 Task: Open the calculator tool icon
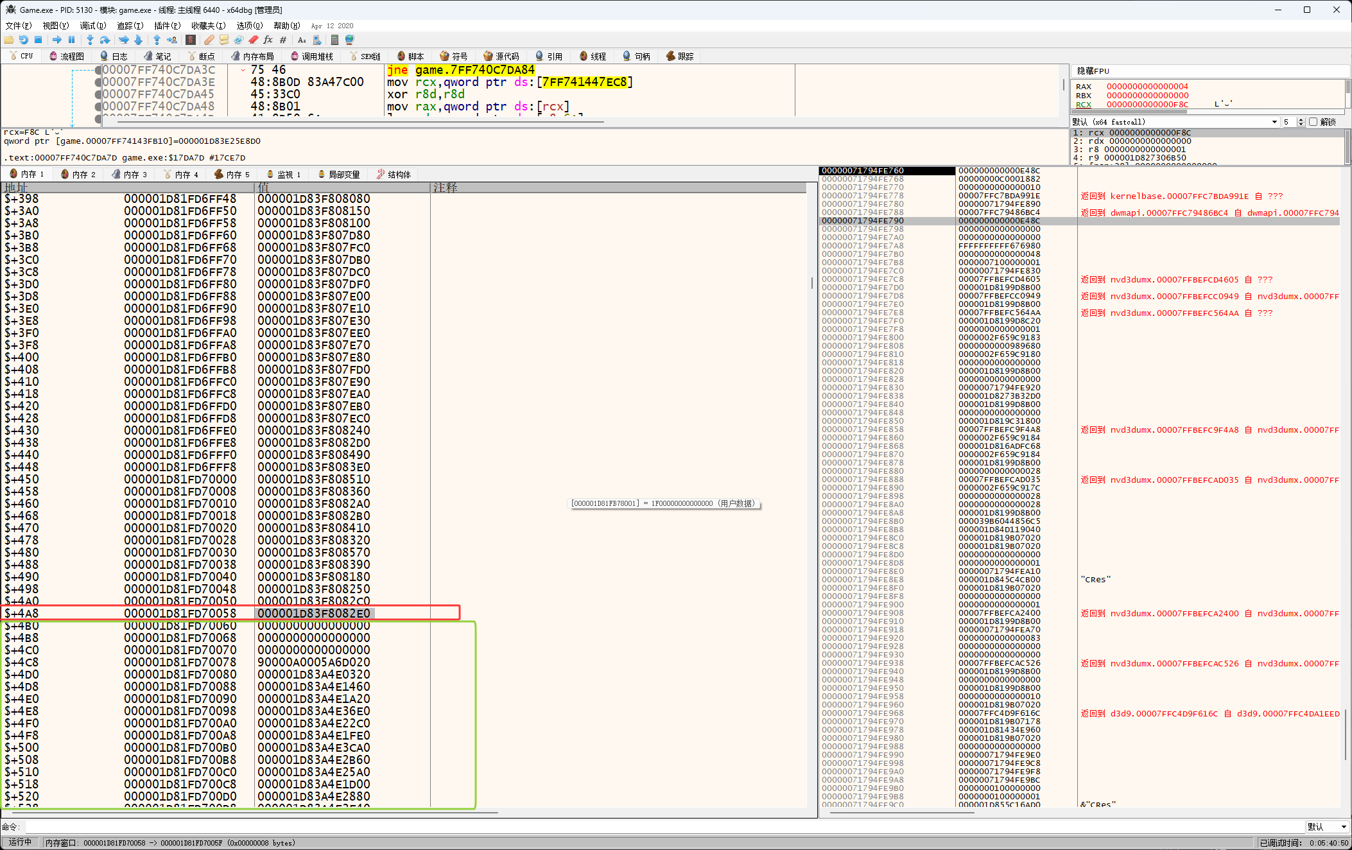tap(334, 40)
